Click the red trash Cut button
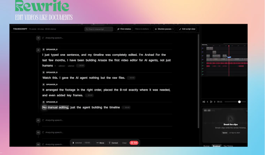The width and height of the screenshot is (265, 155). tap(134, 143)
